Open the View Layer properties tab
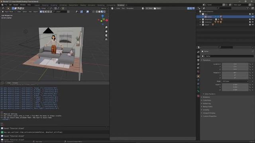 tap(198, 64)
